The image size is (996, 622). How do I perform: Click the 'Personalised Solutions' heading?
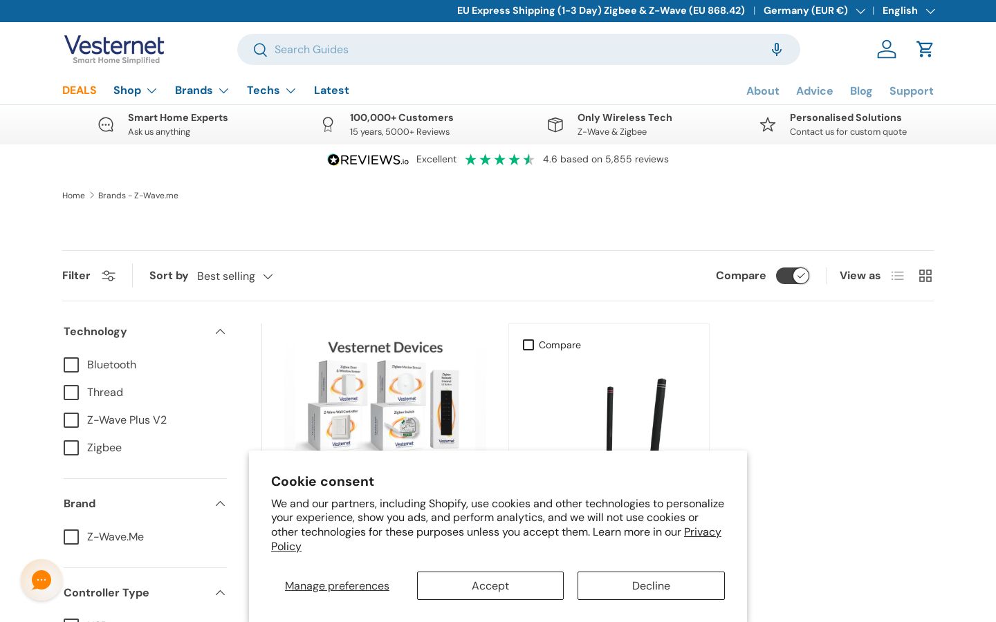pyautogui.click(x=846, y=118)
